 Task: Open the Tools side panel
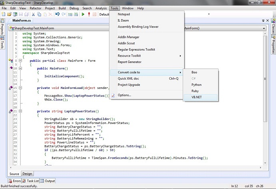point(2,43)
